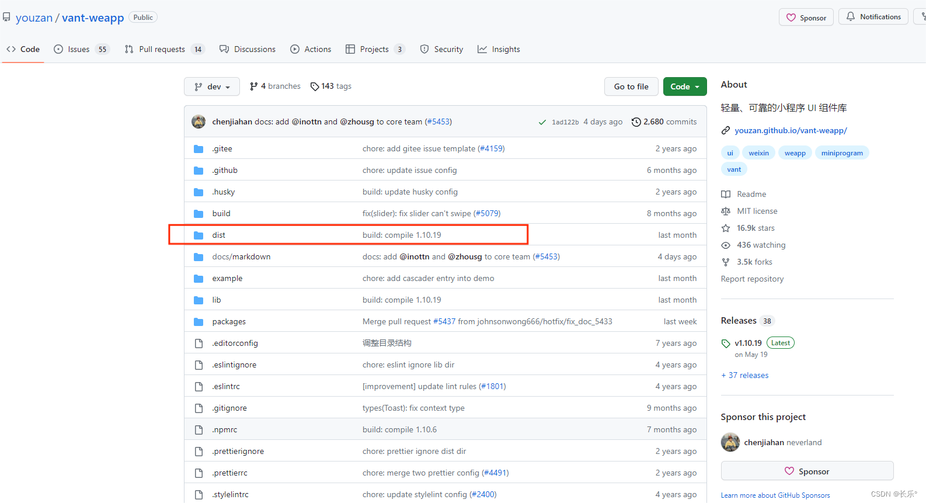Click the eye icon next to 436 watching
The image size is (926, 503).
click(726, 245)
